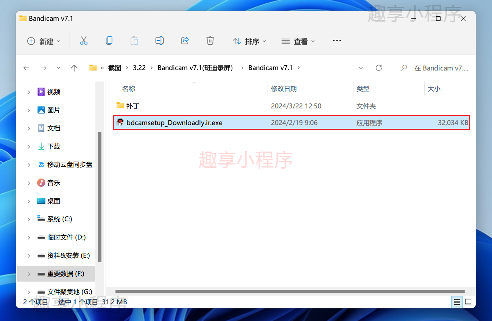The height and width of the screenshot is (321, 492).
Task: Expand the 下载 tree node chevron
Action: 29,147
